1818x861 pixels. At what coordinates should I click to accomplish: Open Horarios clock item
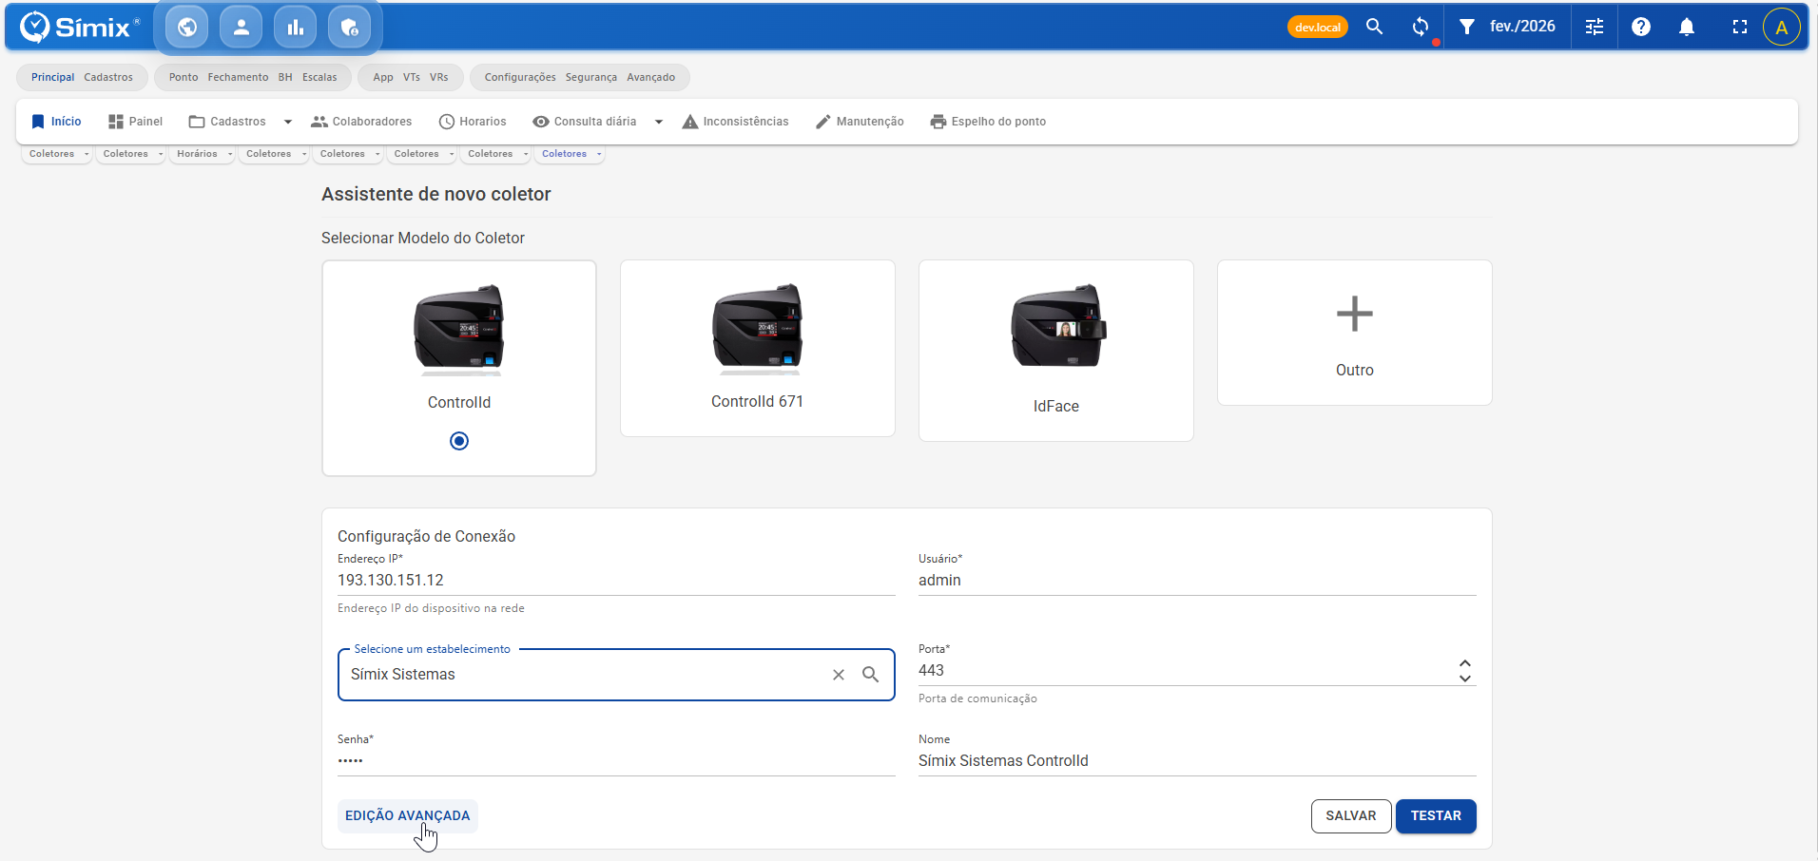point(473,122)
